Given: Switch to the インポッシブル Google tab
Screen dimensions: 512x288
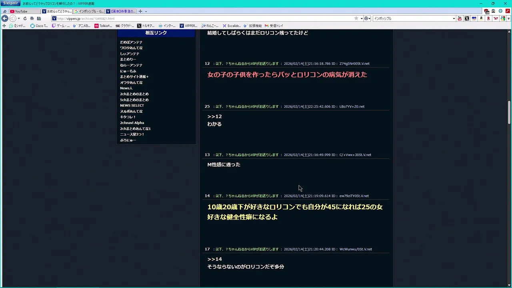Looking at the screenshot, I should point(89,11).
